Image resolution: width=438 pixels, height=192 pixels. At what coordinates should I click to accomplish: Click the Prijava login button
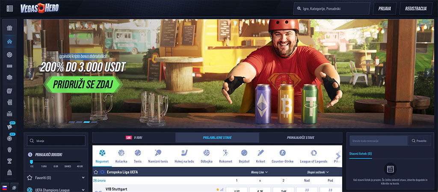coord(385,9)
